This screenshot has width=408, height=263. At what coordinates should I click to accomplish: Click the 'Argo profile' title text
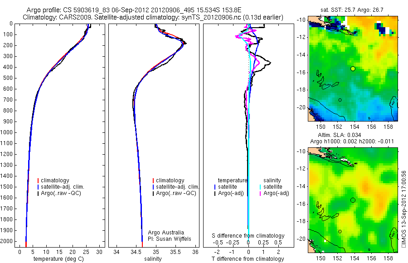(43, 10)
